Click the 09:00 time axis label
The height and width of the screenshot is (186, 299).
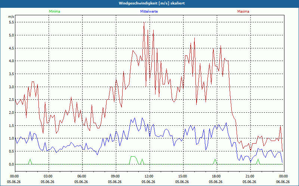click(116, 176)
